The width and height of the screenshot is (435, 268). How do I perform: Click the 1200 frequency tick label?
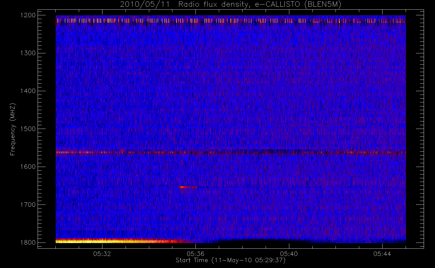28,15
